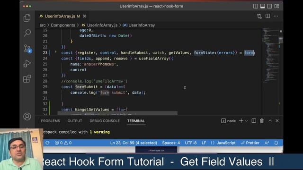Screen dimensions: 303x170
Task: Click the macOS red close window button
Action: [24, 6]
